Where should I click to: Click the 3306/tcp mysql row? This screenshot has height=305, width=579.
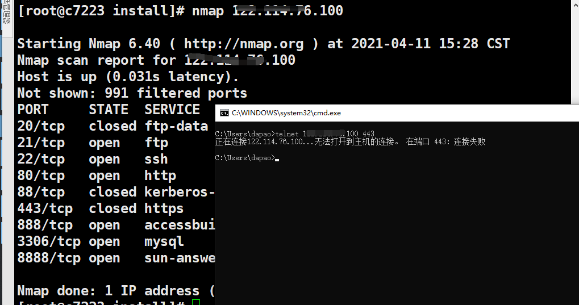tap(101, 241)
